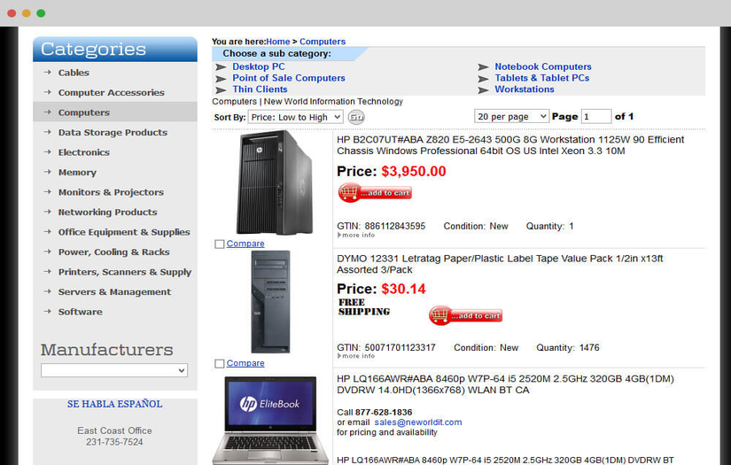Check Compare box for DYMO Label Tape
The image size is (731, 465).
[220, 363]
